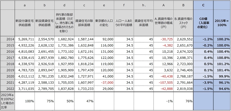Click column header letter 'd'

pyautogui.click(x=64, y=5)
